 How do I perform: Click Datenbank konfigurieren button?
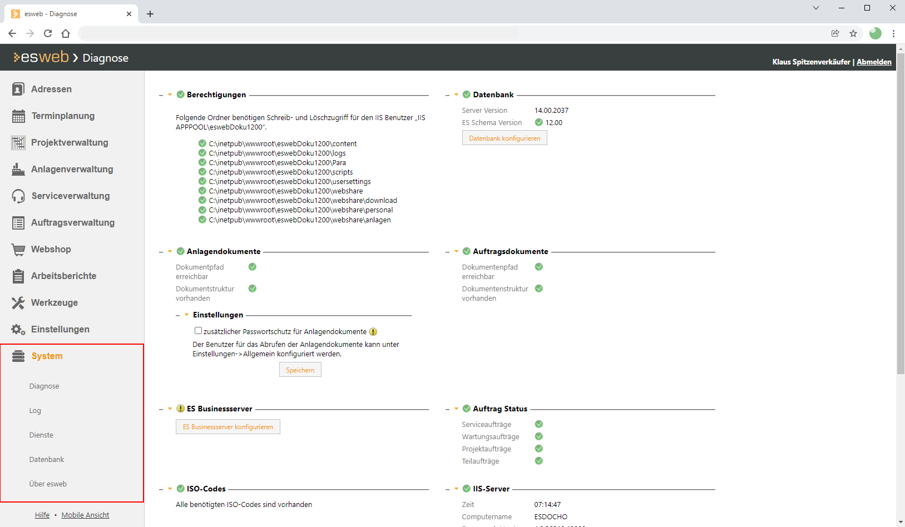coord(505,138)
